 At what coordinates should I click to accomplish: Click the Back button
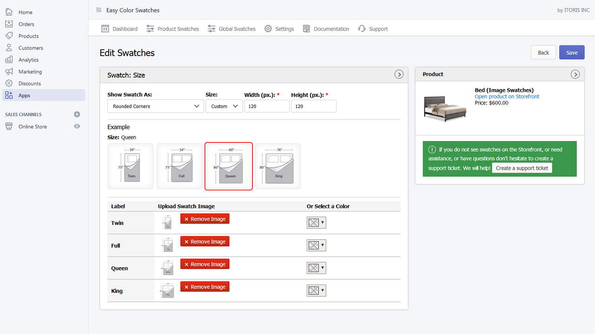(x=543, y=52)
